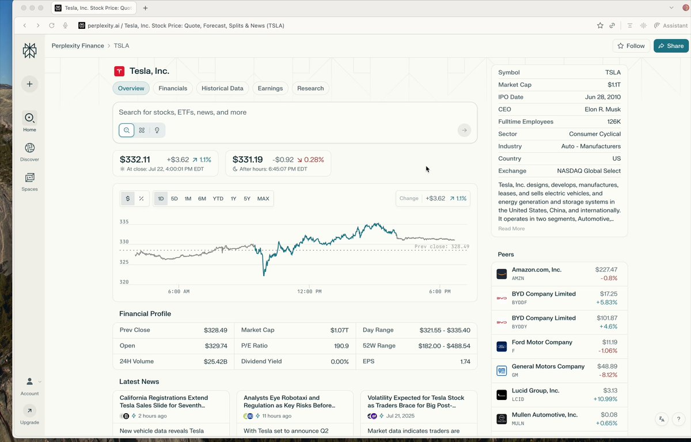Image resolution: width=691 pixels, height=442 pixels.
Task: Click the Upgrade arrow icon
Action: [29, 411]
